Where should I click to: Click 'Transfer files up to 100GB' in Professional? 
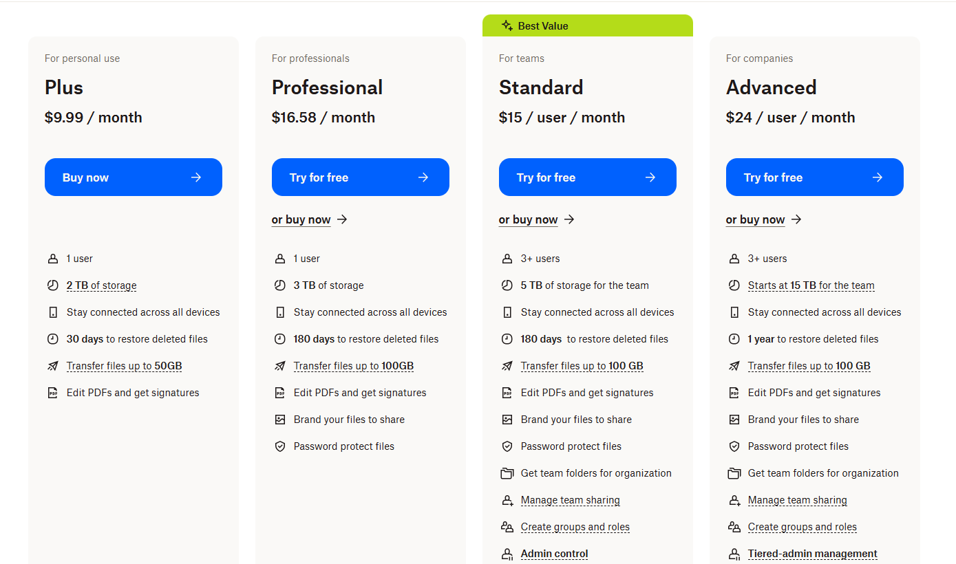coord(354,366)
